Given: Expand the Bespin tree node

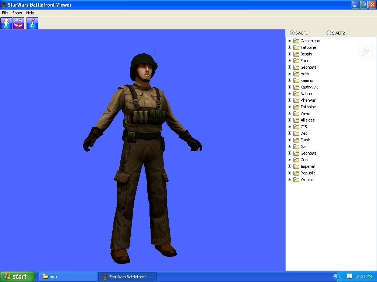Looking at the screenshot, I should (x=289, y=54).
